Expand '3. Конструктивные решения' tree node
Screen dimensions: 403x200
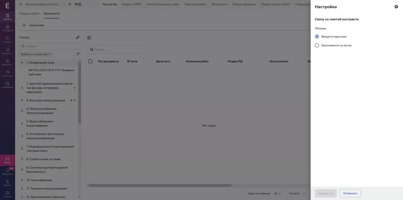click(22, 100)
